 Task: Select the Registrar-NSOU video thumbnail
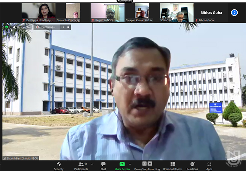pyautogui.click(x=108, y=13)
